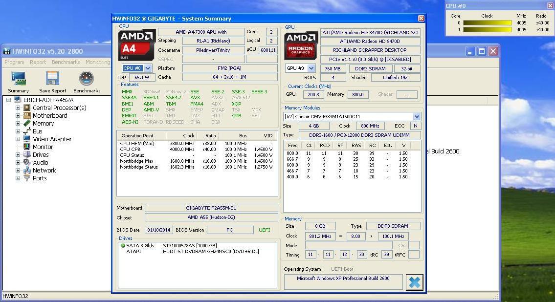Click the Central Processor(s) chip icon
This screenshot has width=555, height=302.
point(27,108)
